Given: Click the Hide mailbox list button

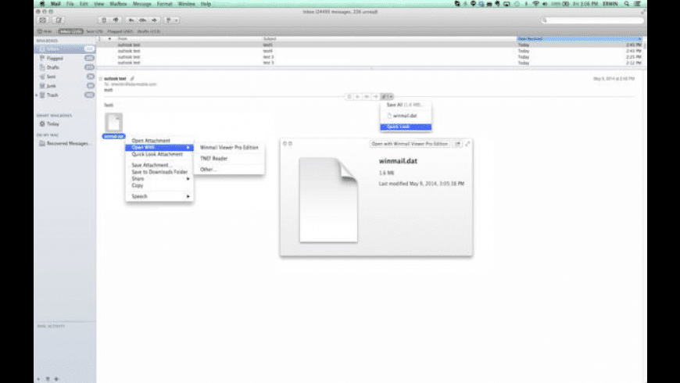Looking at the screenshot, I should pos(45,32).
